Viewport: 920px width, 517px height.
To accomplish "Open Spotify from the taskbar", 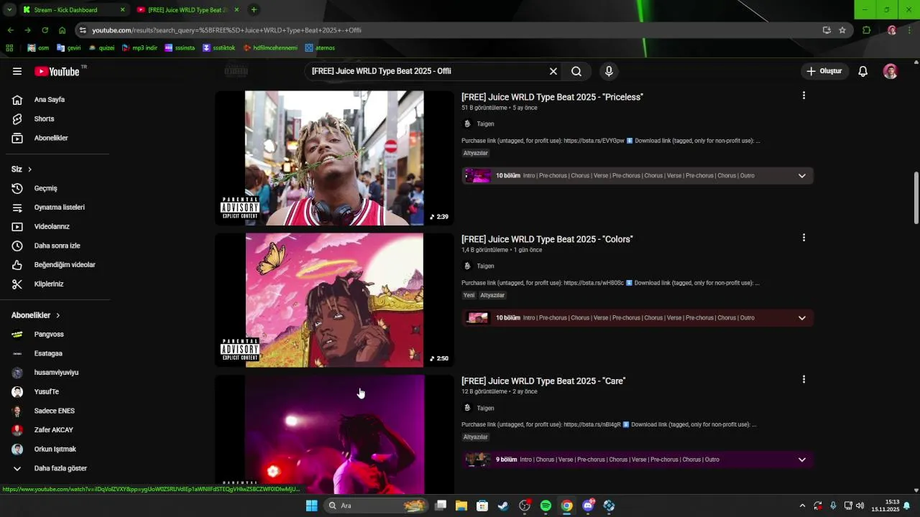I will click(x=546, y=506).
